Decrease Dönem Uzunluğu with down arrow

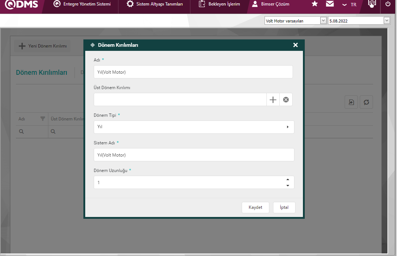(287, 185)
